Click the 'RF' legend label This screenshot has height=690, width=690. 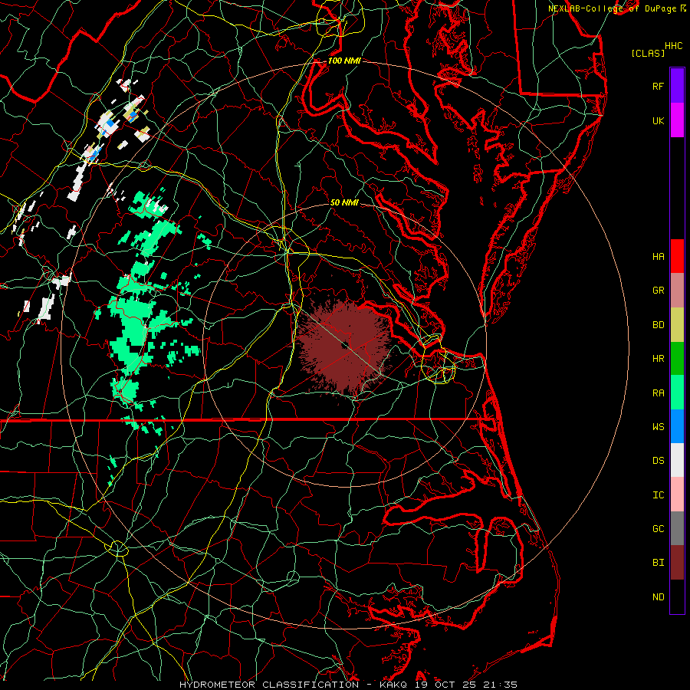[658, 86]
